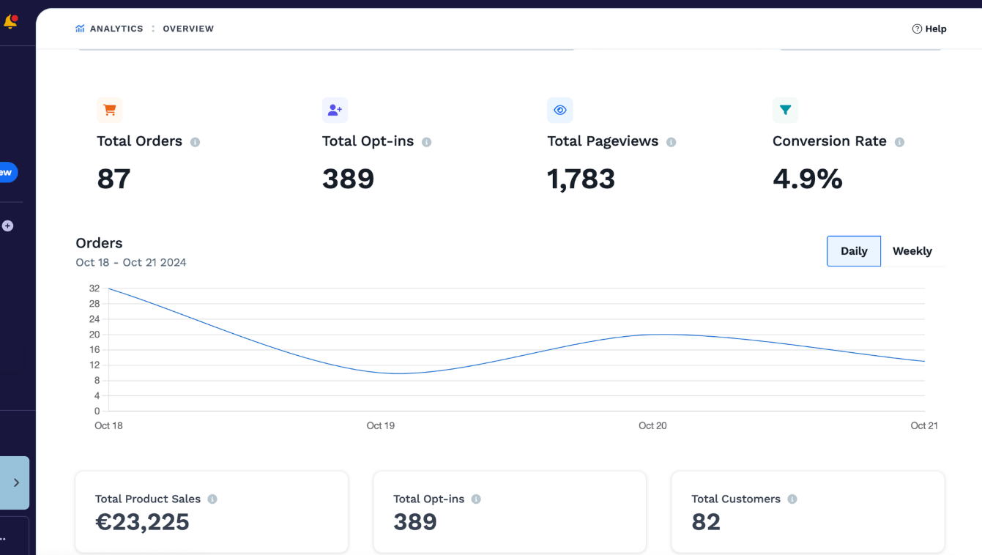
Task: Click info icon beside Conversion Rate
Action: coord(899,142)
